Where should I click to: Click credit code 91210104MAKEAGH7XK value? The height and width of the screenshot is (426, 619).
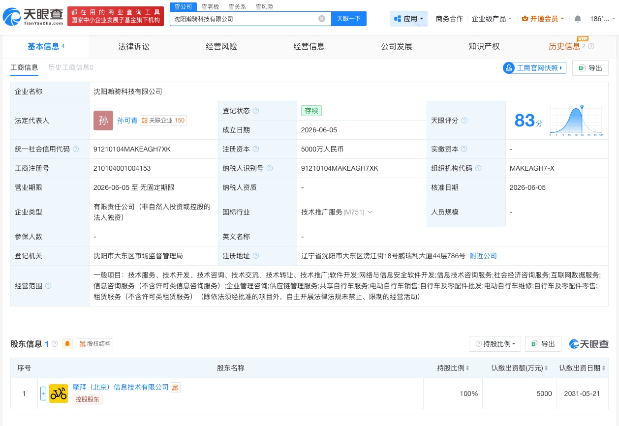(132, 149)
